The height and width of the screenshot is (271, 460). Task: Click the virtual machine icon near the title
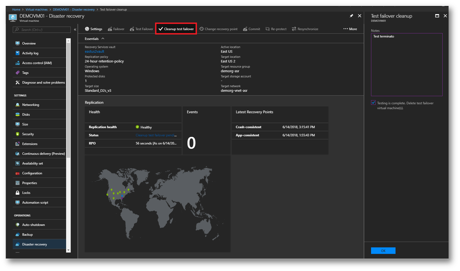(13, 18)
